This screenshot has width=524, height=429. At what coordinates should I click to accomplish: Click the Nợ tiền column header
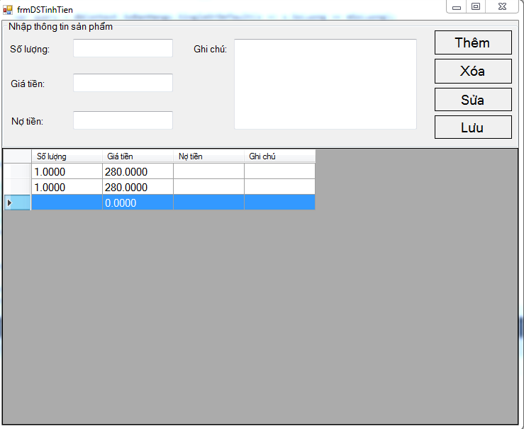208,156
